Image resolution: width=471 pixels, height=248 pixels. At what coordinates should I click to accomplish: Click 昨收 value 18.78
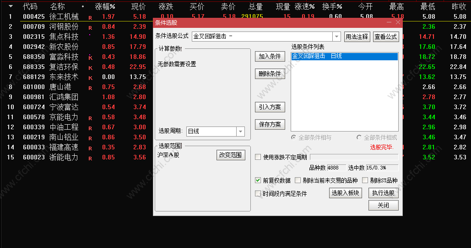(458, 57)
